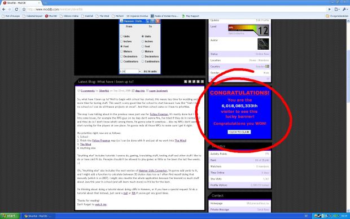This screenshot has height=219, width=350.
Task: Open the The Wind bookmark
Action: pos(102,16)
